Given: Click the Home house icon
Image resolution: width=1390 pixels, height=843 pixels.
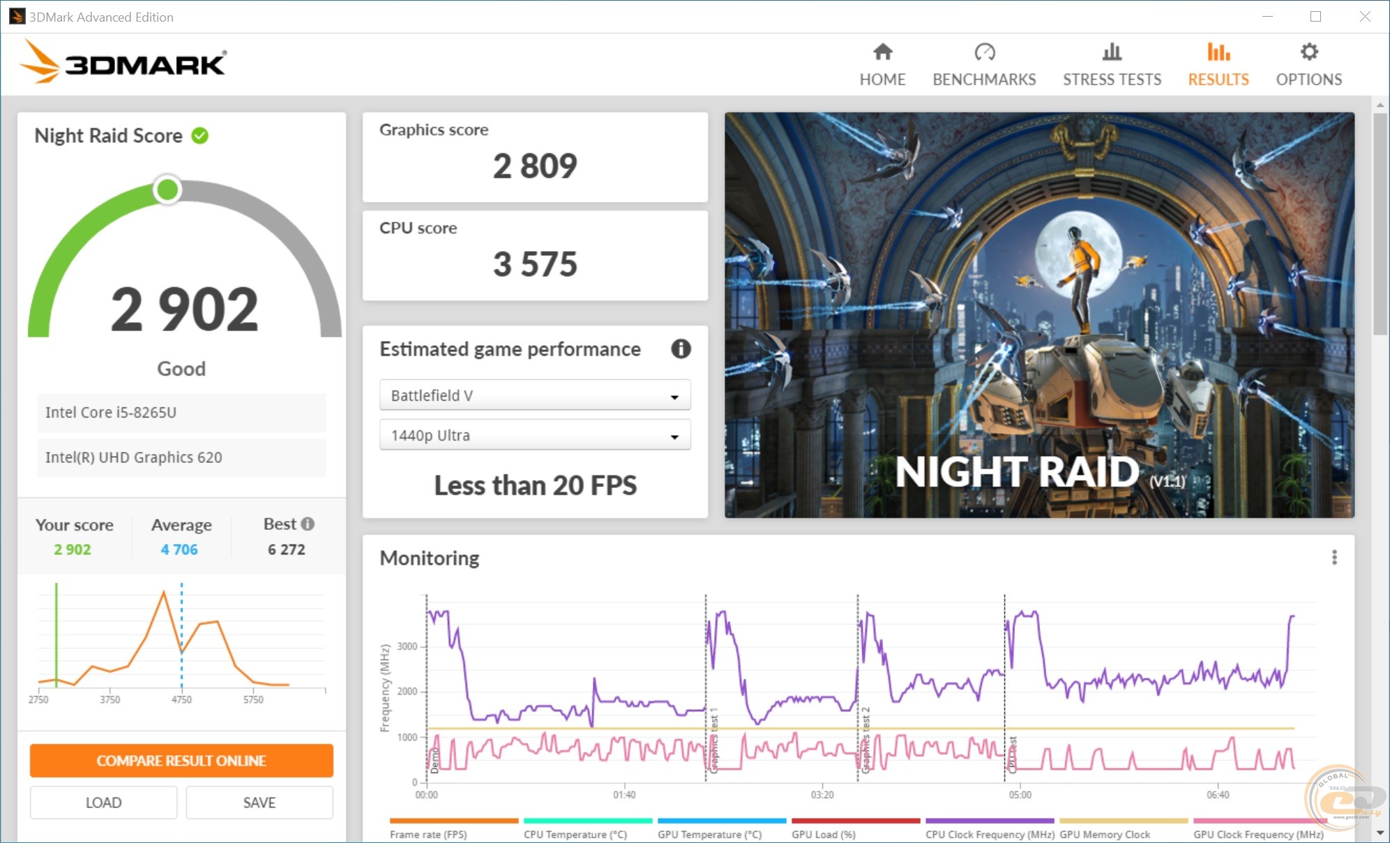Looking at the screenshot, I should coord(882,52).
